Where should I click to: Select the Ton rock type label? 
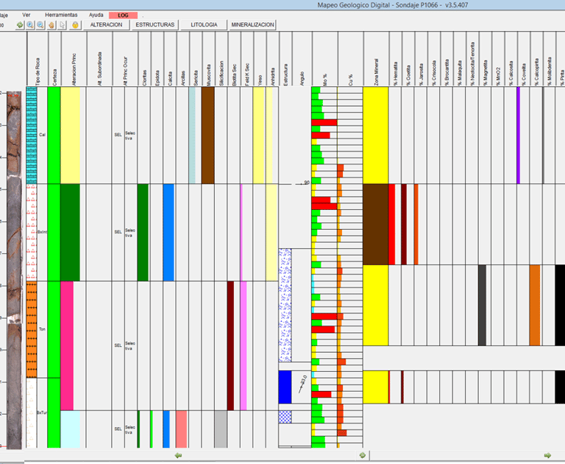click(x=42, y=329)
